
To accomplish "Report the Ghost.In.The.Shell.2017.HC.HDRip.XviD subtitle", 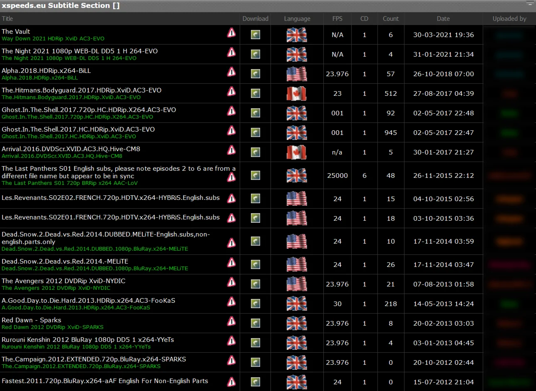I will click(x=231, y=130).
